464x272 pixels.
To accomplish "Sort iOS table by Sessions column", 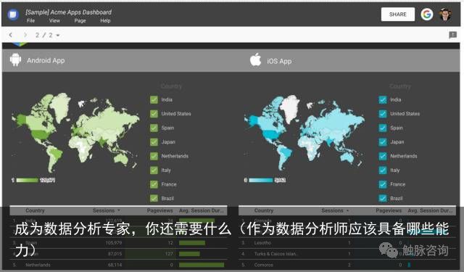I will point(335,210).
